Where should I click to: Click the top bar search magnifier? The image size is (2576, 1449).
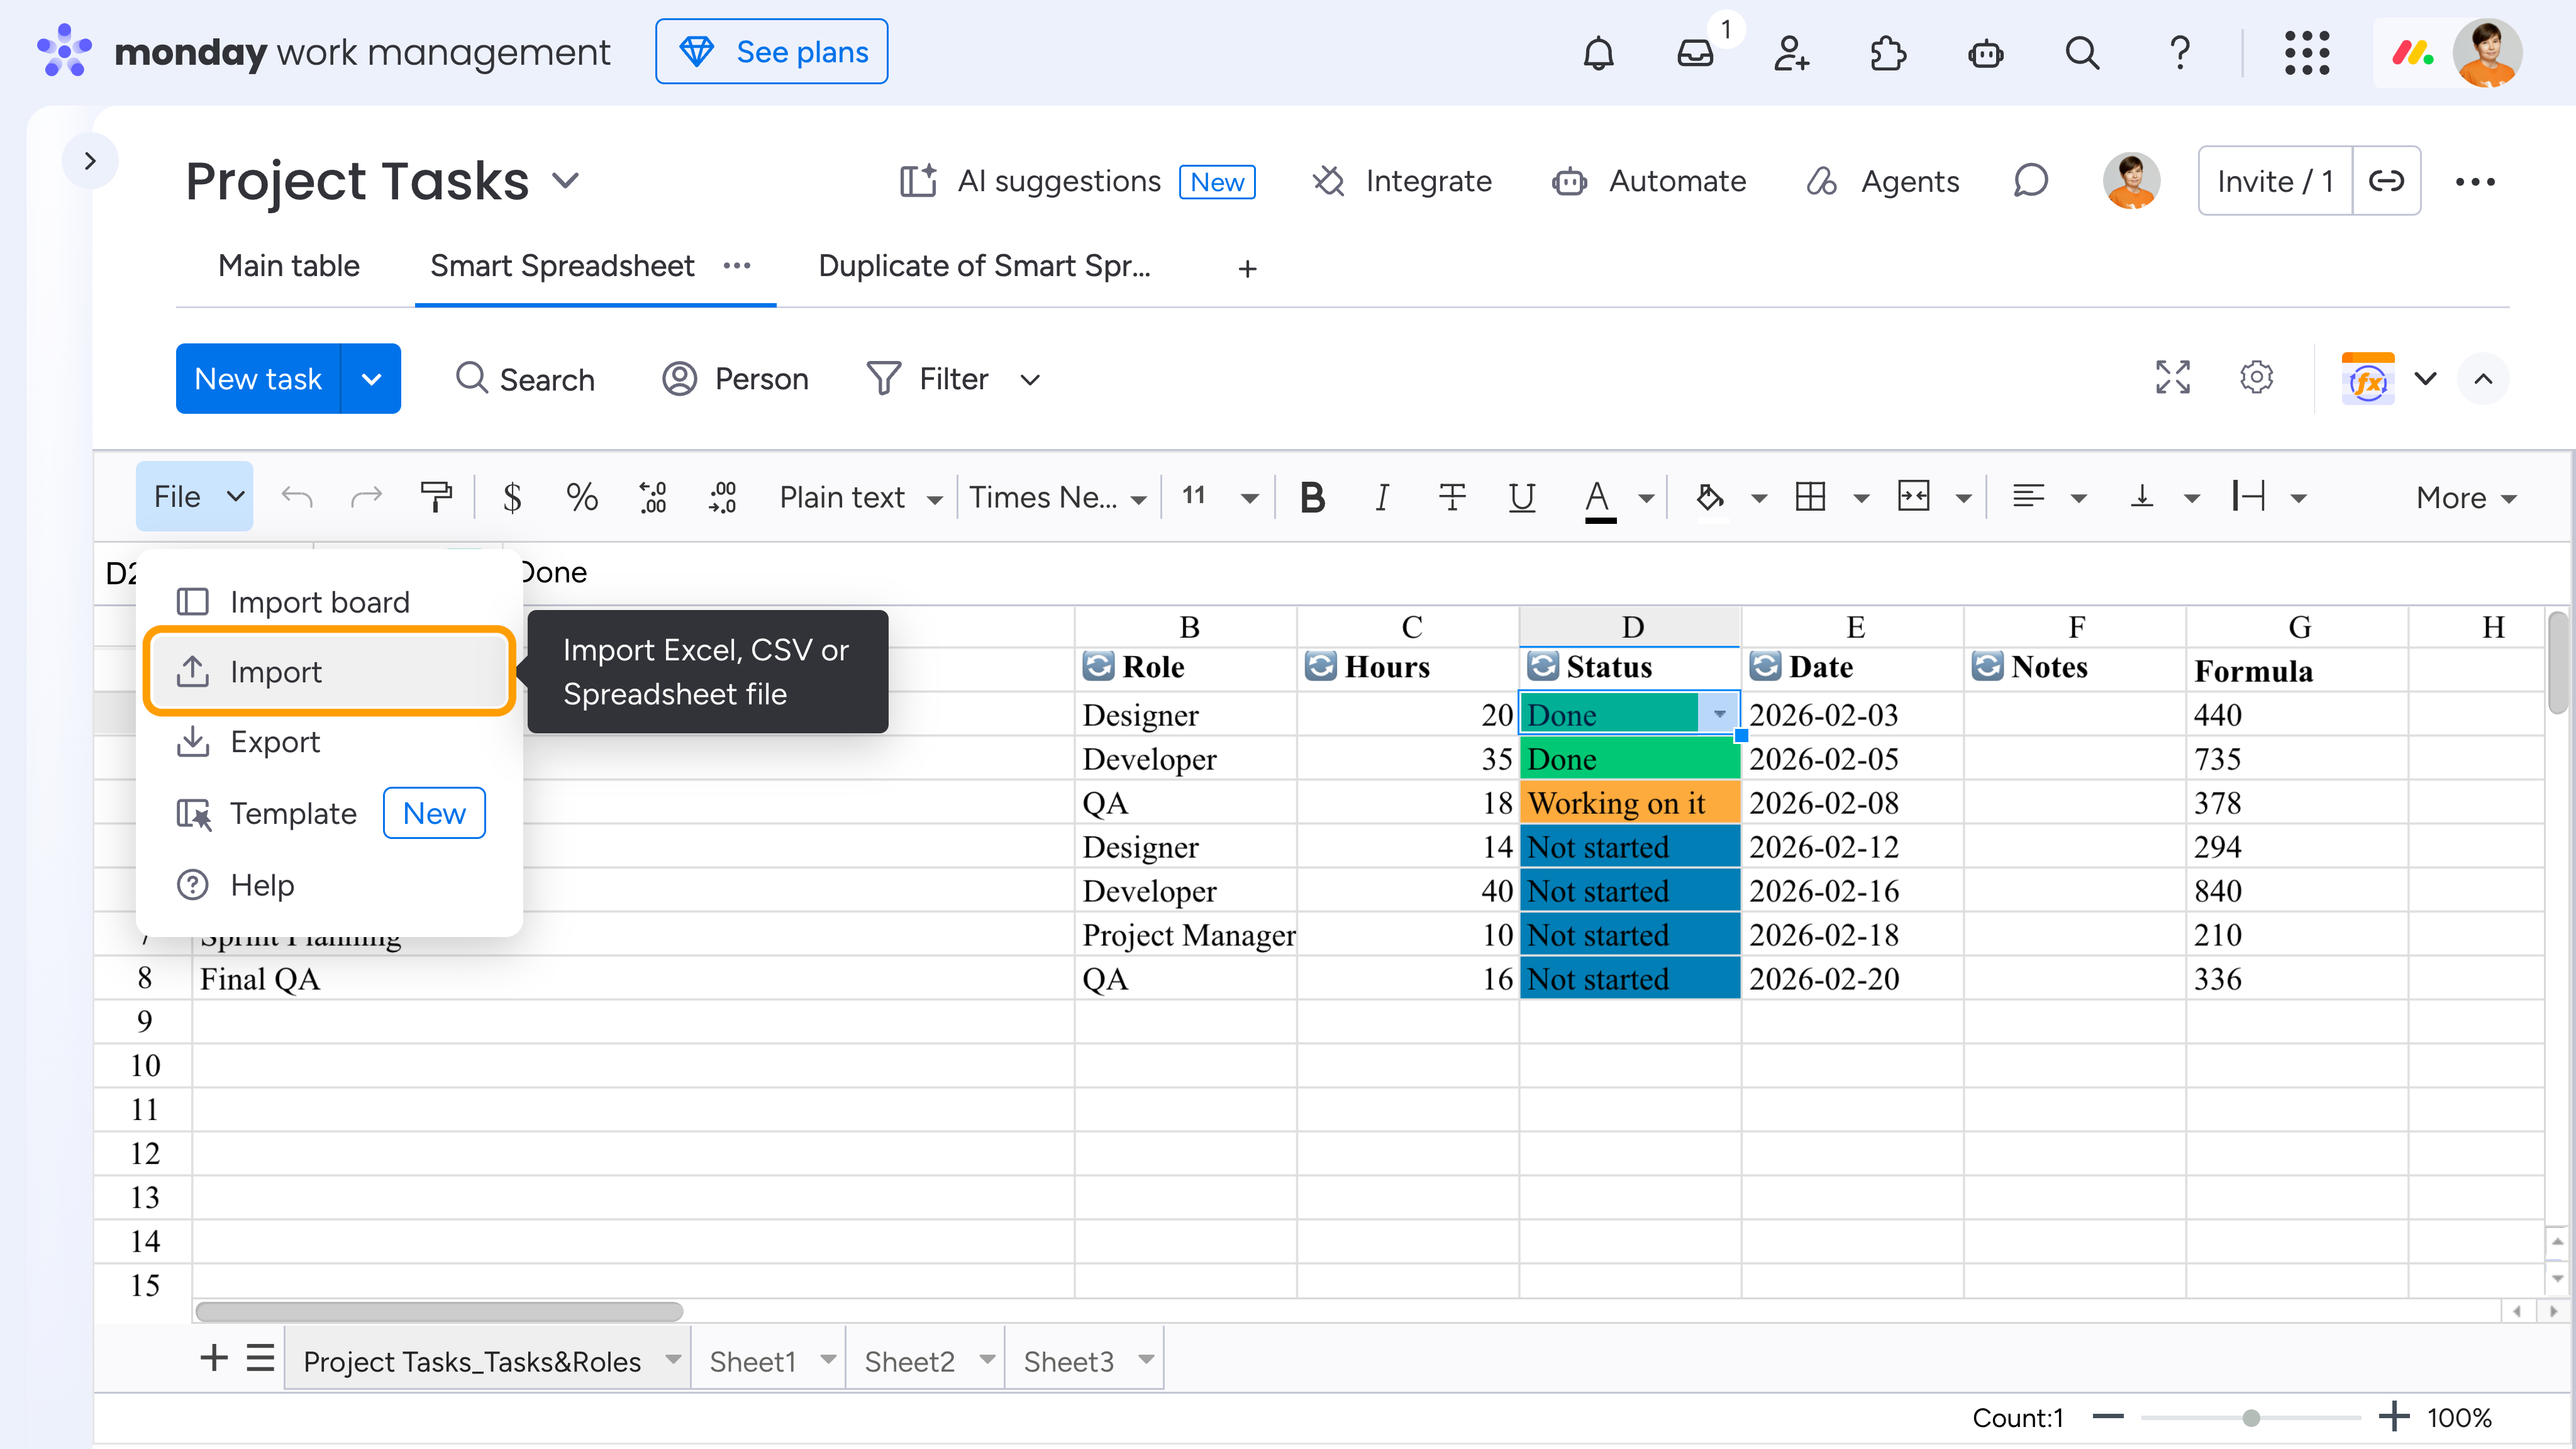pyautogui.click(x=2082, y=52)
